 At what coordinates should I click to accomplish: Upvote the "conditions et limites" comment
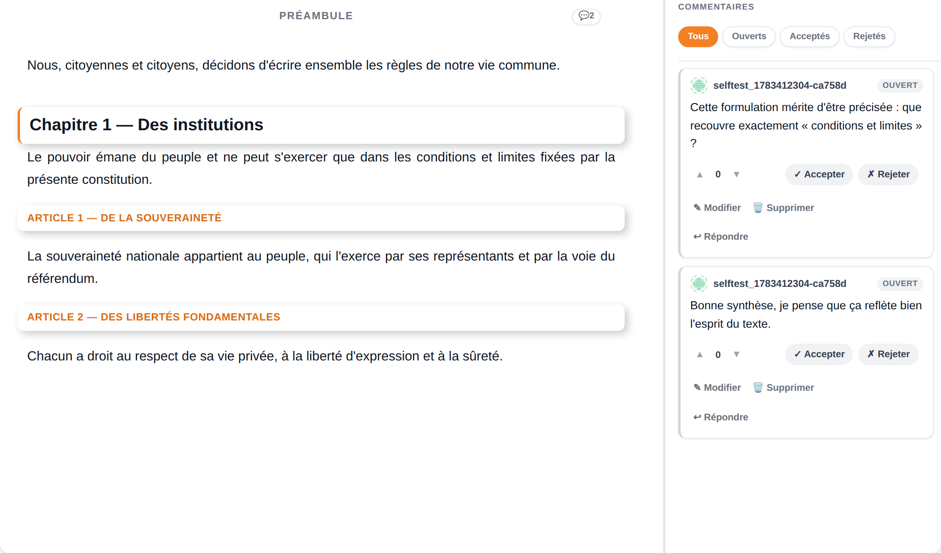[700, 175]
